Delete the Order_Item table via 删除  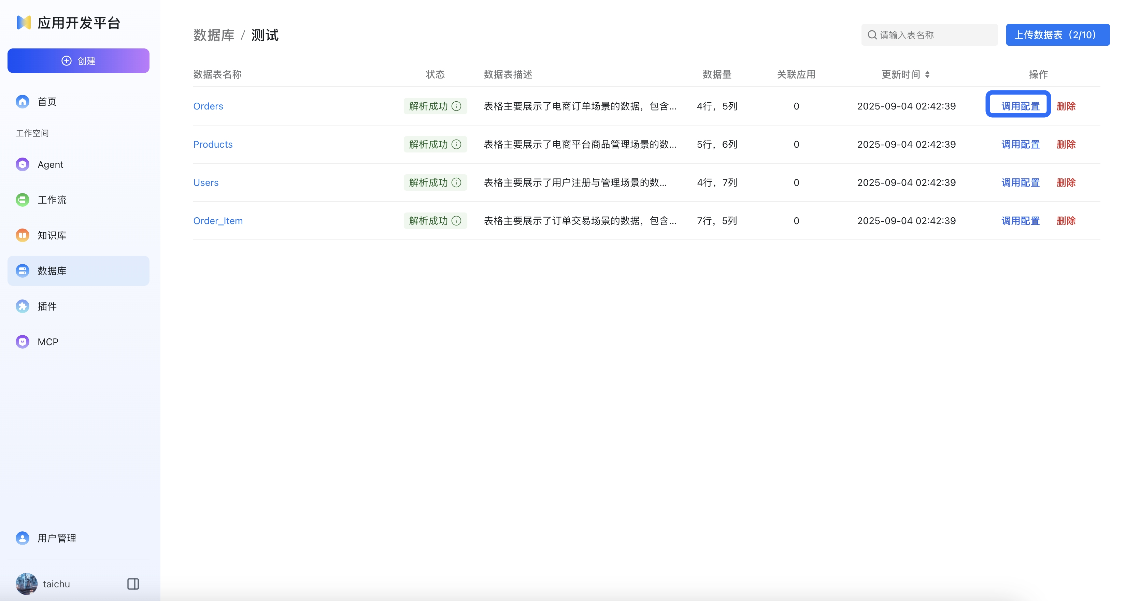point(1066,221)
